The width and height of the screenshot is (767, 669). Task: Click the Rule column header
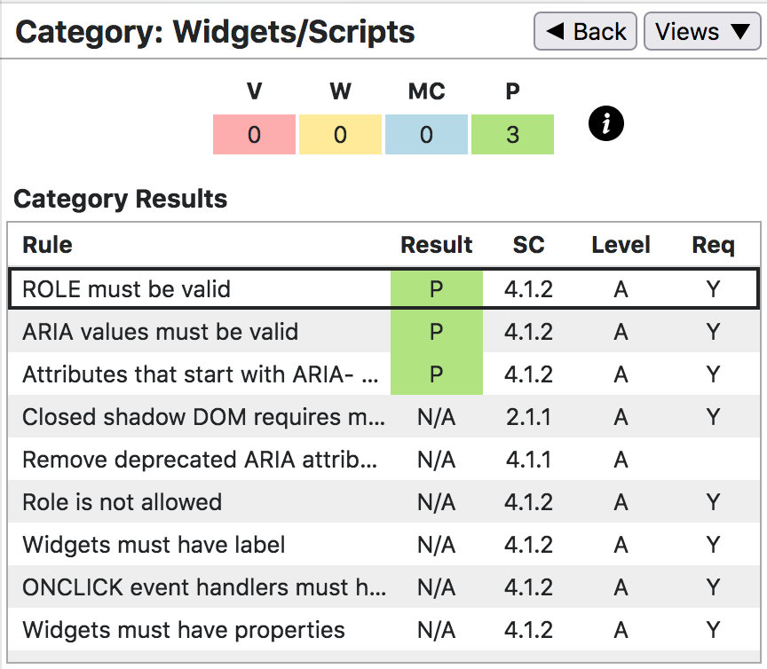tap(48, 245)
